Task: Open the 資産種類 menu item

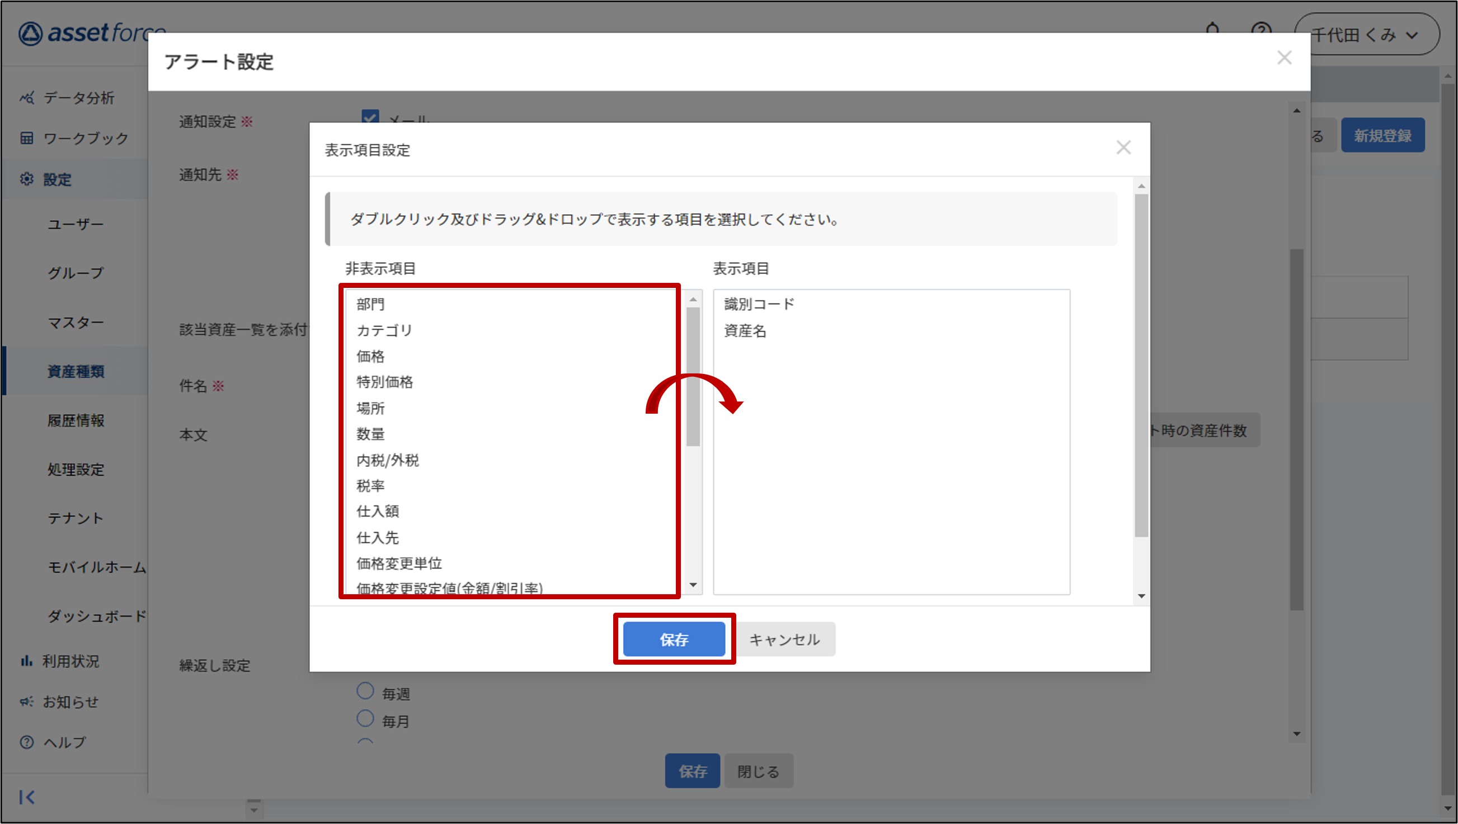Action: click(x=76, y=372)
